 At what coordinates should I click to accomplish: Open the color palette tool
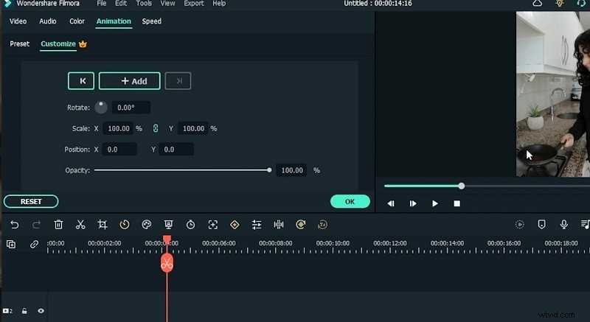[146, 225]
